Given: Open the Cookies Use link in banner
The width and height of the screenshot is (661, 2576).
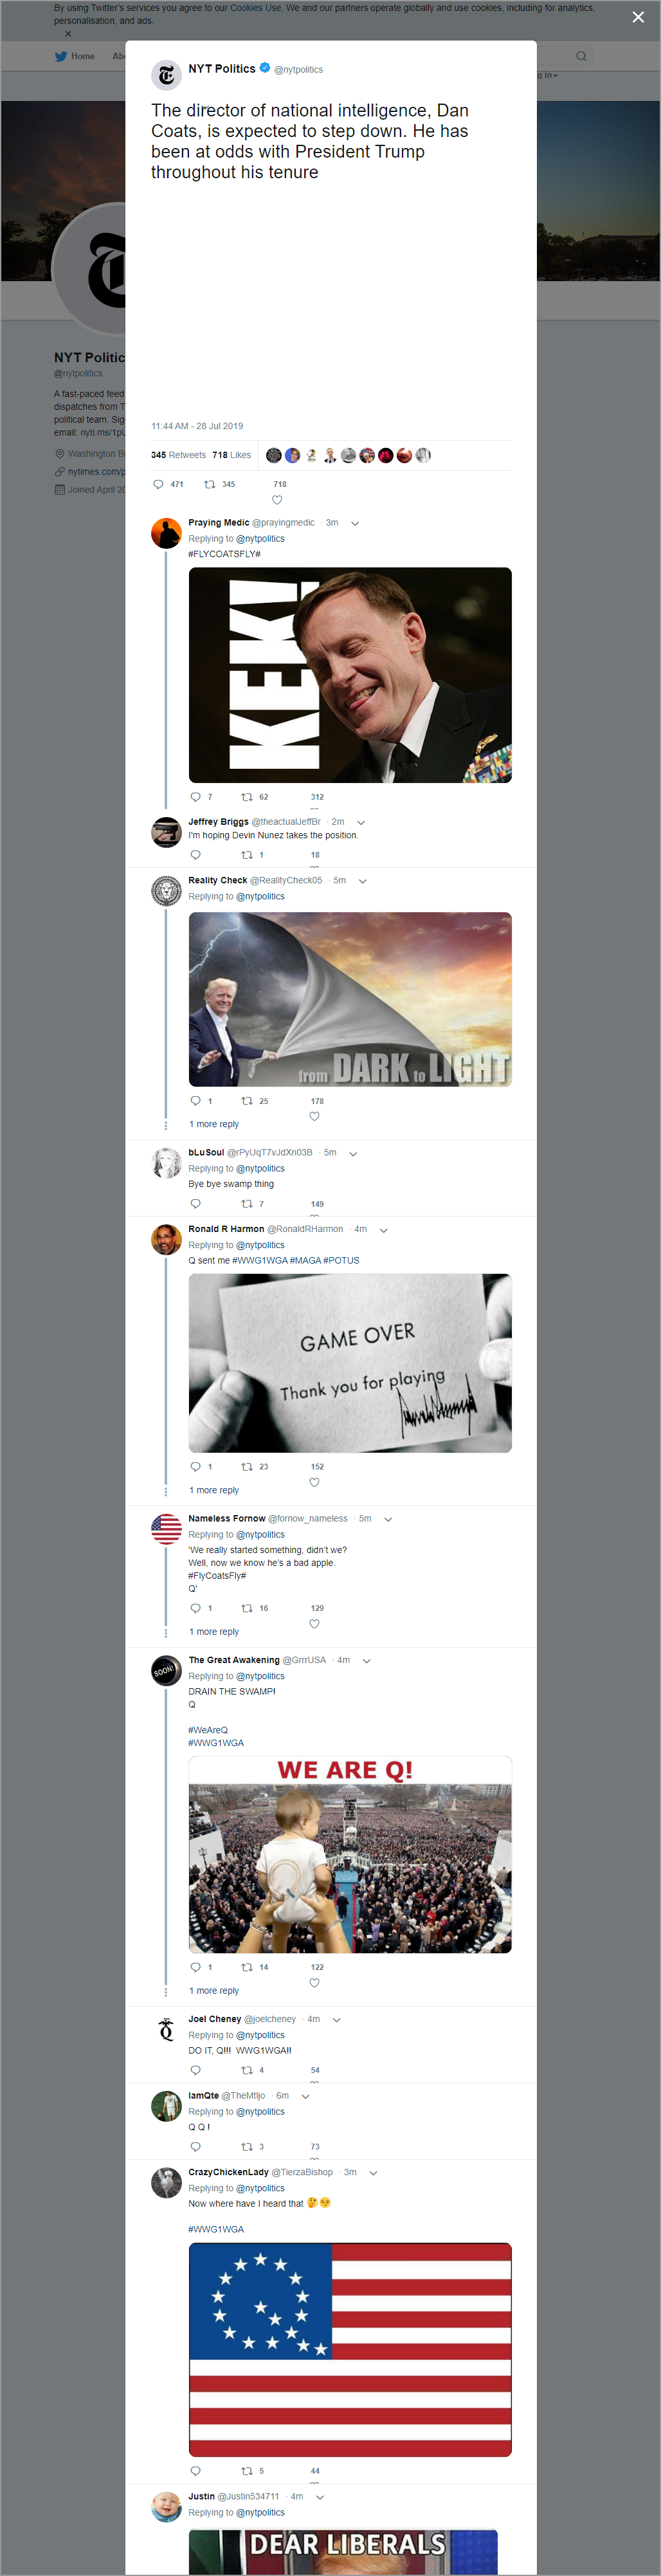Looking at the screenshot, I should click(255, 8).
